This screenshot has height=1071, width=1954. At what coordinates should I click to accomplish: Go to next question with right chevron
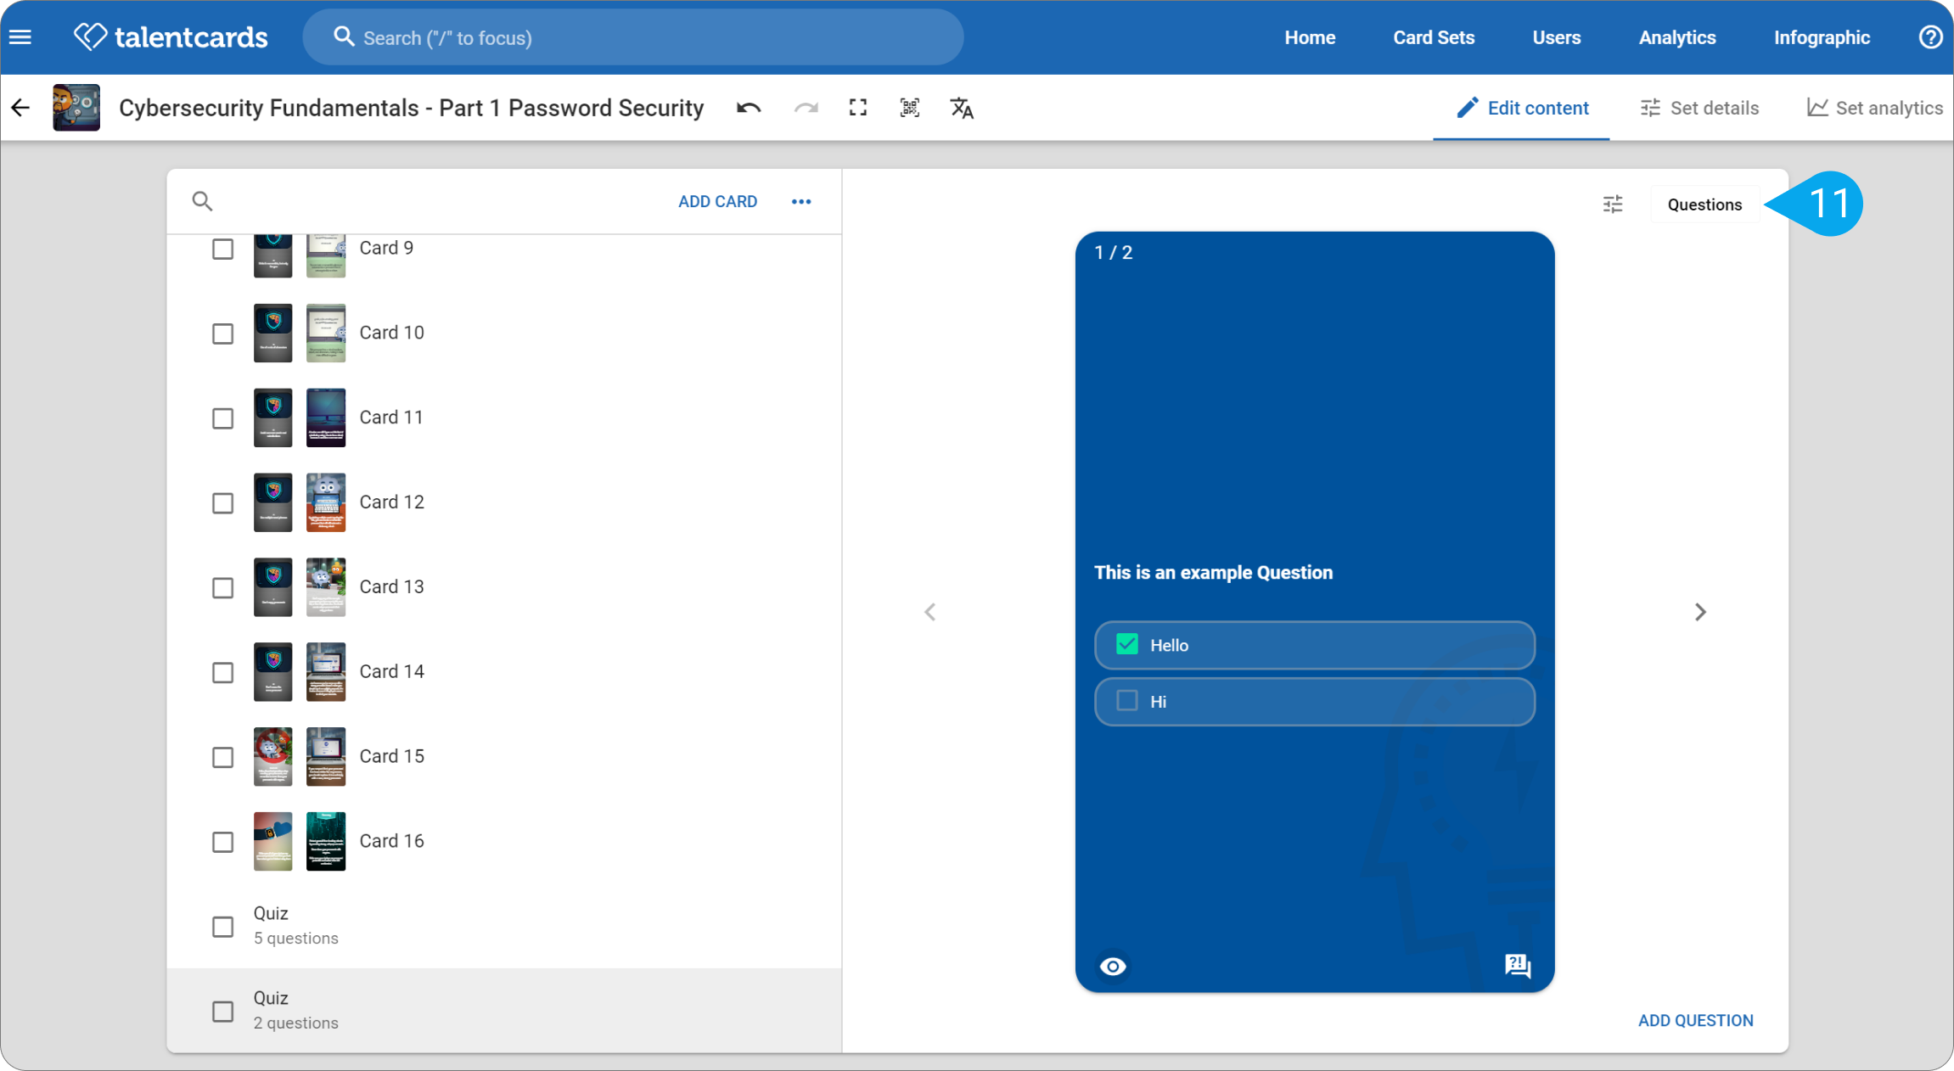1700,612
